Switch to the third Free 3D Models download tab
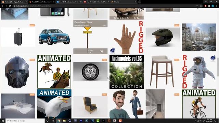Viewport: 219px width, 123px height. tap(69, 2)
